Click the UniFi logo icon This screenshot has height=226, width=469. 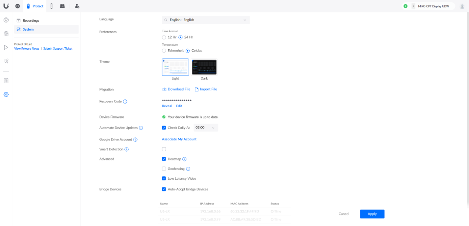point(6,6)
